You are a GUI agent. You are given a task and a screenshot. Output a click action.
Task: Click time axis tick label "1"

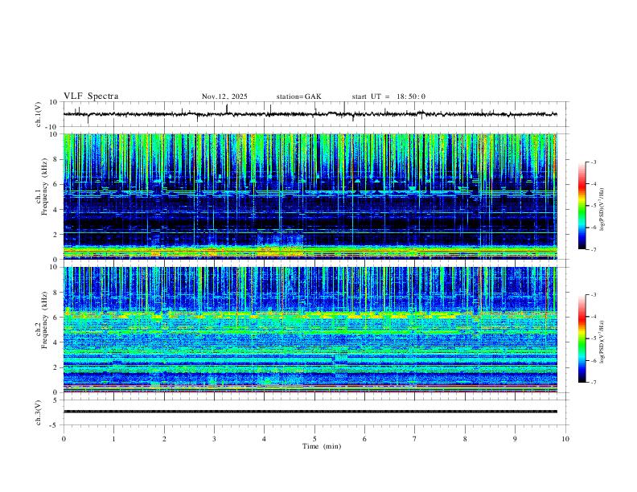pos(113,439)
